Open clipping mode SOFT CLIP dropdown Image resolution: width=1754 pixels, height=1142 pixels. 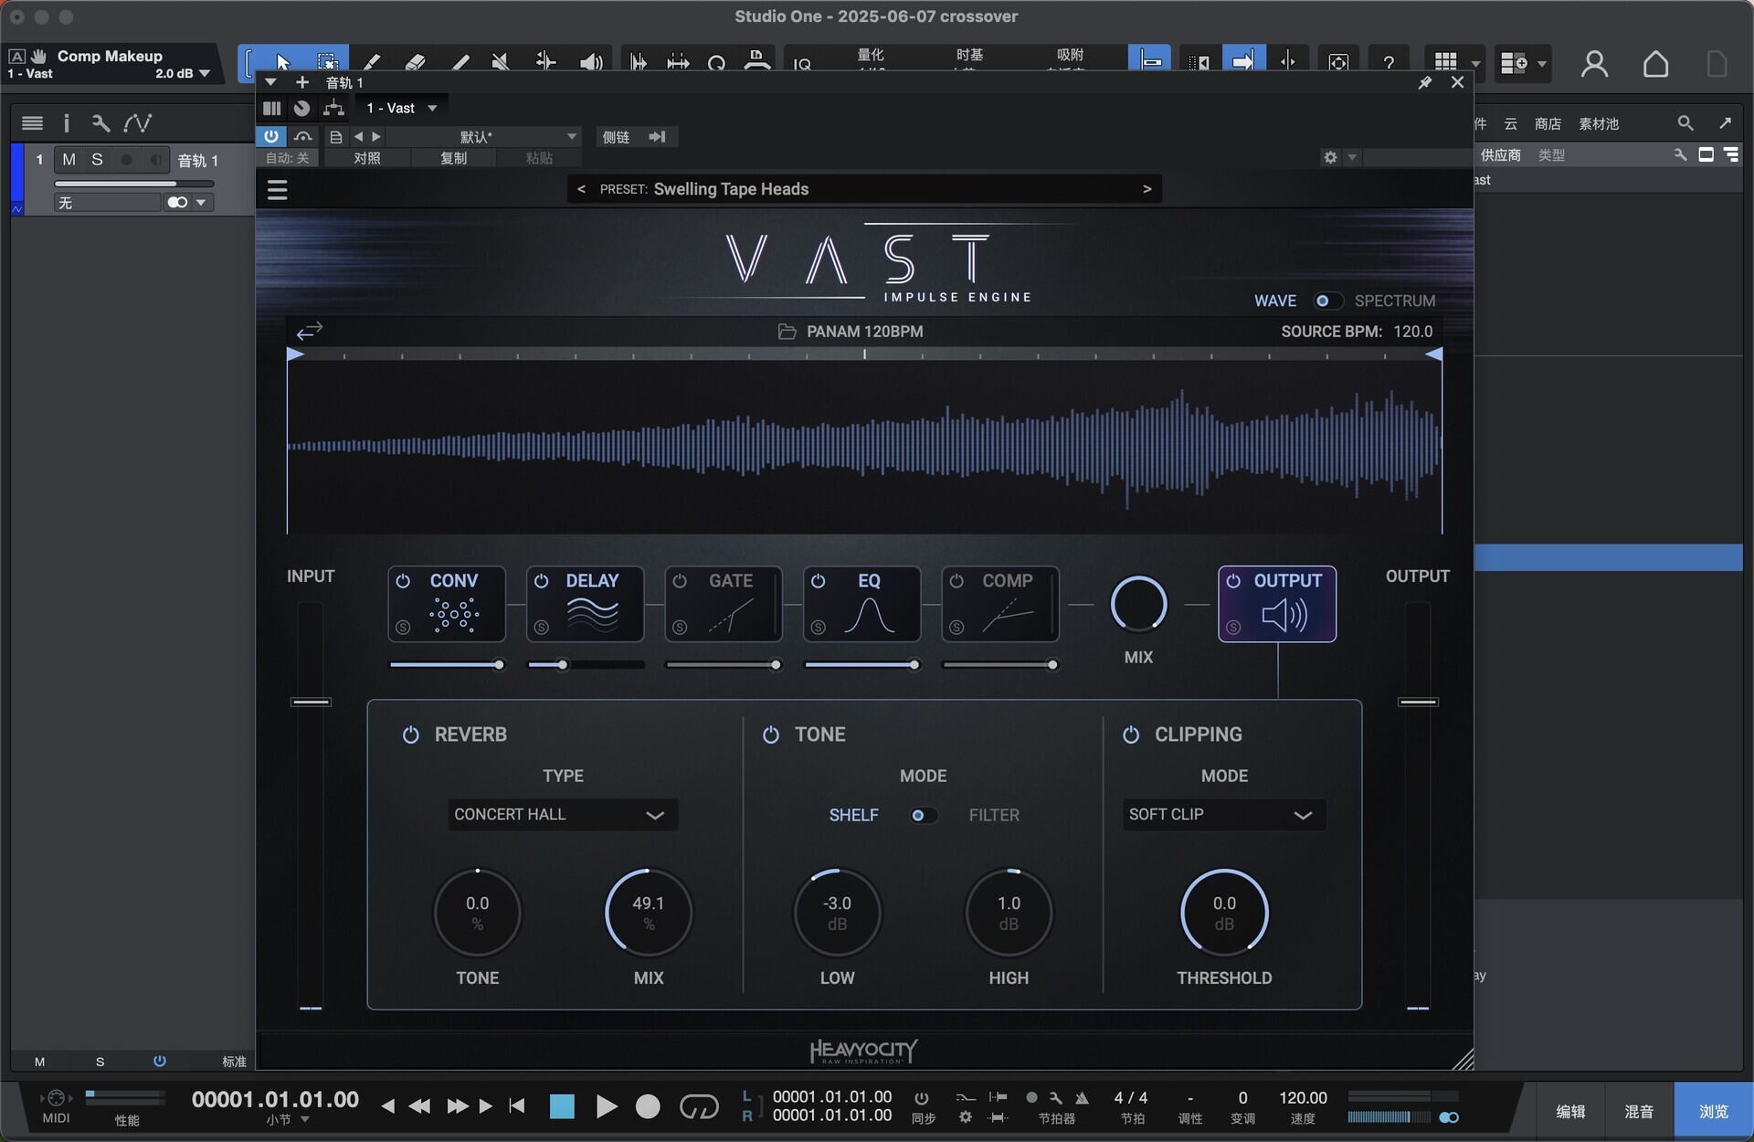[1223, 814]
